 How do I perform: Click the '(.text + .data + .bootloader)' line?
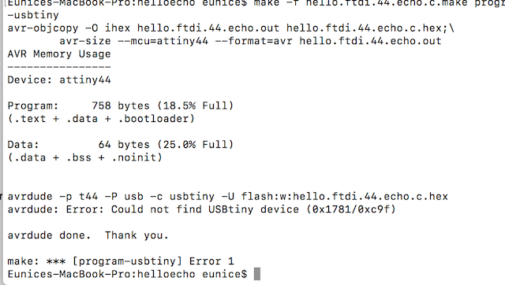pos(102,119)
